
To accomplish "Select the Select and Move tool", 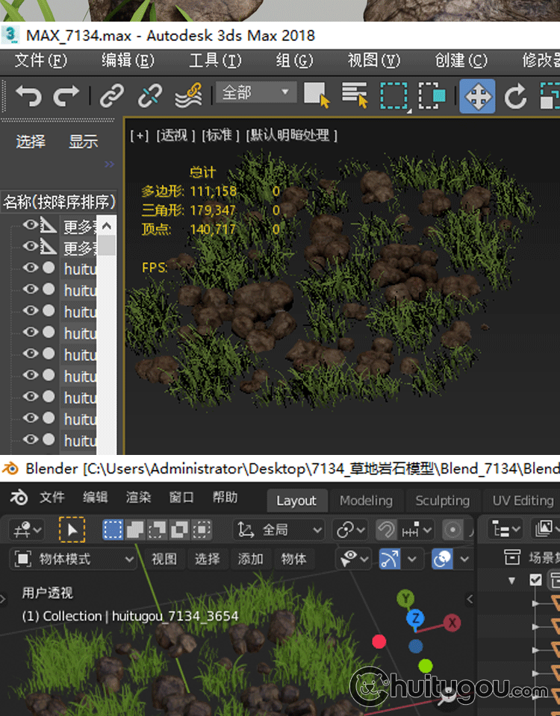I will pyautogui.click(x=477, y=96).
